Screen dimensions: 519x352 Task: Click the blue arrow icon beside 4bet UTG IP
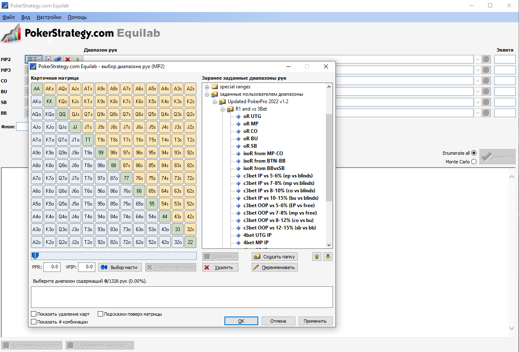coord(238,235)
